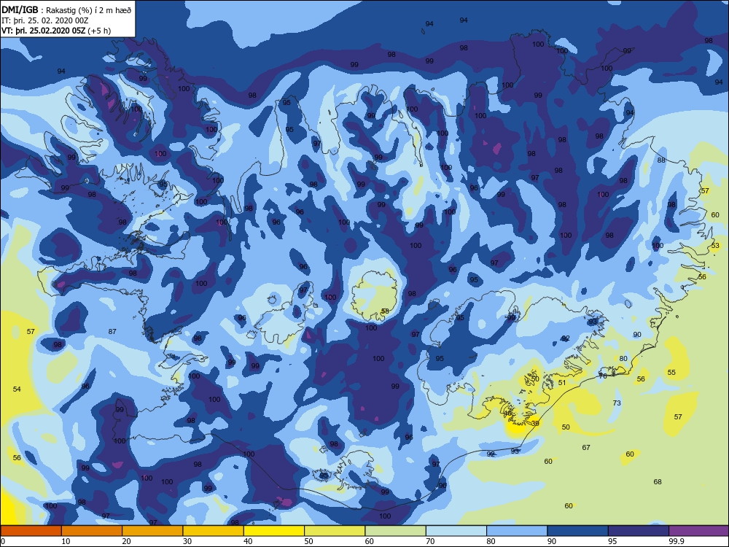Click the dark navy 95–99.9 legend swatch
Screen dimensions: 729x547
point(639,531)
